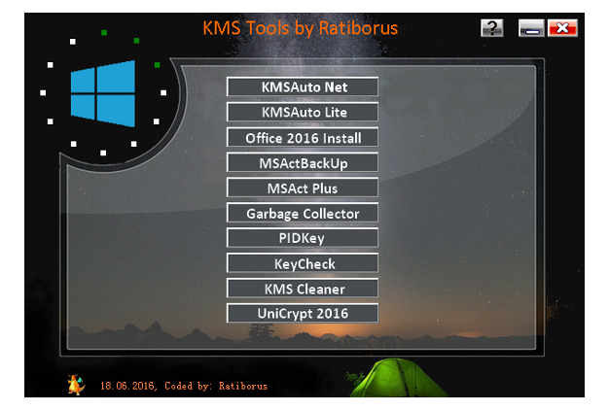This screenshot has height=411, width=609.
Task: Click the 'KMS Tools by Ratiborus' title
Action: (300, 27)
